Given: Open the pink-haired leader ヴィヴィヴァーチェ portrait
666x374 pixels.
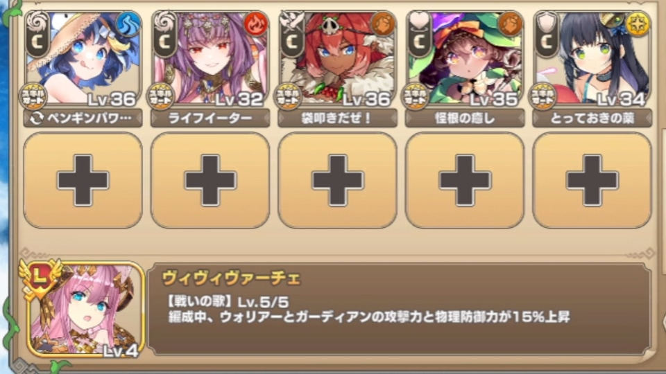Looking at the screenshot, I should point(85,309).
